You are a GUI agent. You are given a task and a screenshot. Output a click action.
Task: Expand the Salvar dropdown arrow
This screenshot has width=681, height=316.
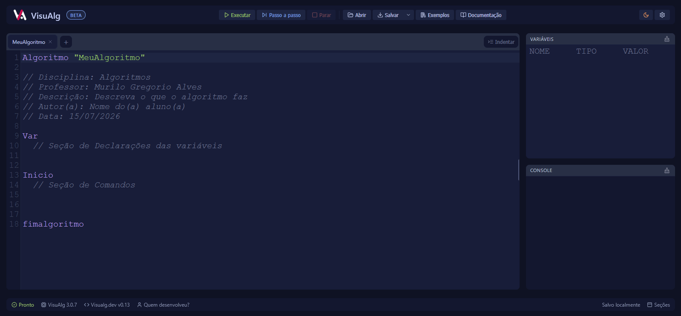click(x=408, y=15)
